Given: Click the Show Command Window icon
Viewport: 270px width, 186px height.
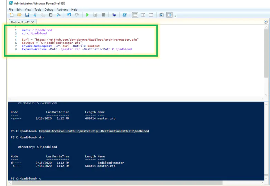Looking at the screenshot, I should click(161, 15).
